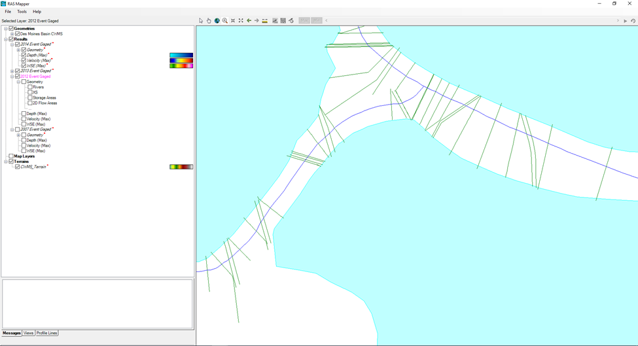Select the Des Moines Basin CWMS layer
This screenshot has width=638, height=346.
pos(41,34)
